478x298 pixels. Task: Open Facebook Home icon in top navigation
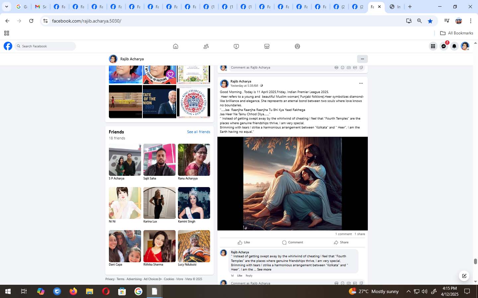(x=176, y=46)
